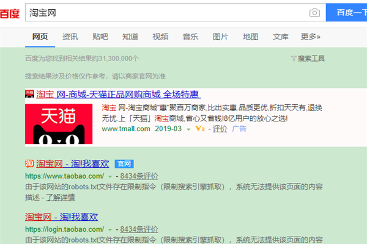367x244 pixels.
Task: Open 淘宝网 - 淘!我喜欢 official result link
Action: pos(73,163)
